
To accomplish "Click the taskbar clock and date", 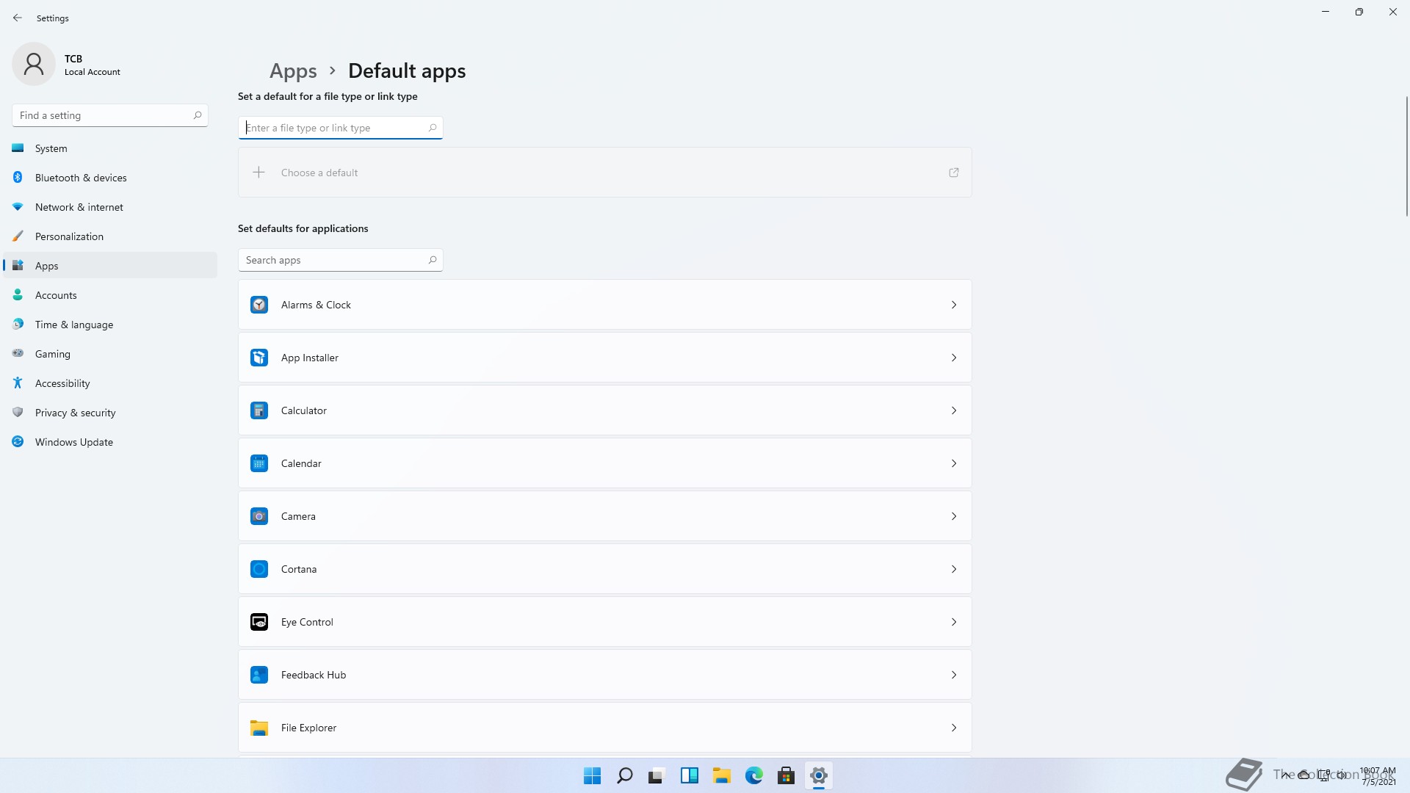I will point(1378,776).
